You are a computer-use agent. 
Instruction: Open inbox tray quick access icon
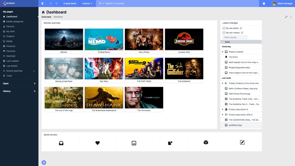pos(61,143)
